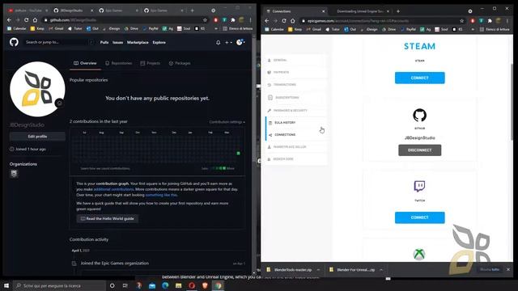Switch to the Repositories profile tab

[119, 63]
